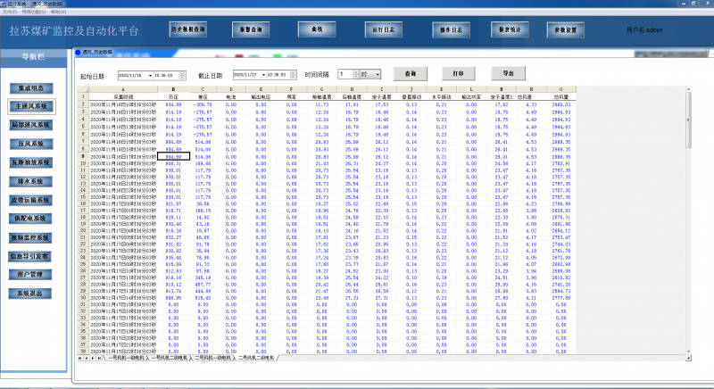Click the cell showing 2868.03
714x389 pixels.
[561, 104]
